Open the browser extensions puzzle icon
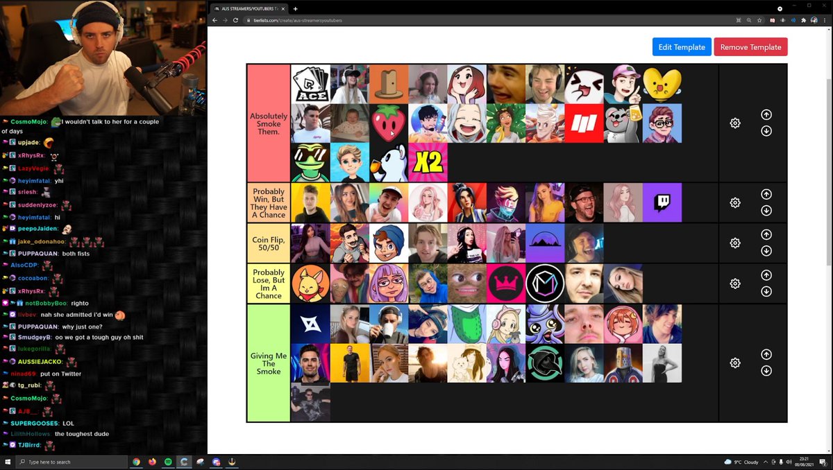 (x=803, y=20)
